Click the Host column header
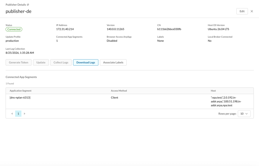 click(213, 91)
